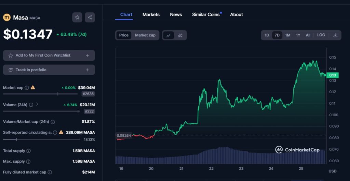Image resolution: width=350 pixels, height=181 pixels.
Task: Select the Price chart toggle
Action: tap(124, 35)
